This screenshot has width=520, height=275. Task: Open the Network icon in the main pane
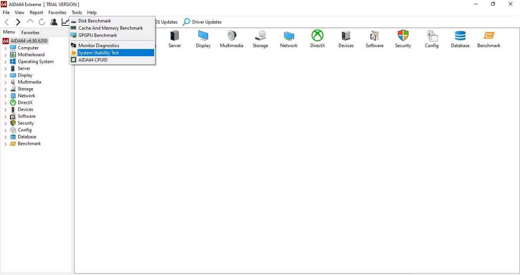[x=288, y=39]
